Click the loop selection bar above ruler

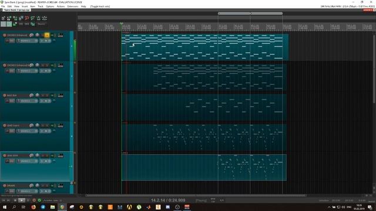[x=250, y=13]
